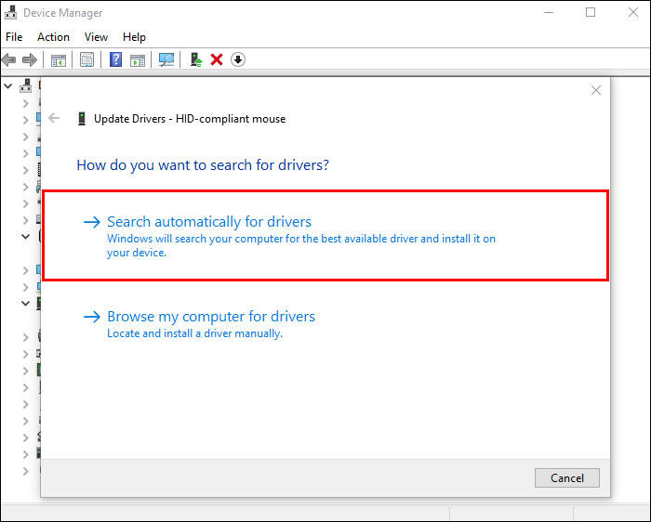Image resolution: width=651 pixels, height=522 pixels.
Task: Open the Action menu
Action: click(53, 37)
